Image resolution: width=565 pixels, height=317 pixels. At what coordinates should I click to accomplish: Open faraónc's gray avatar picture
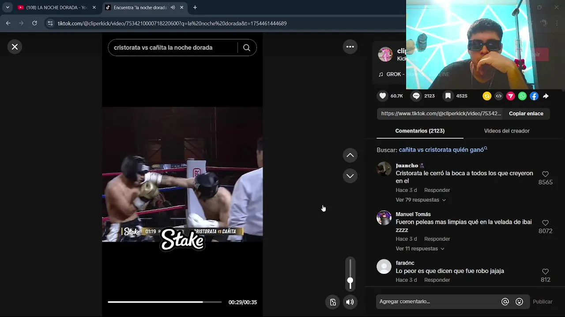384,267
